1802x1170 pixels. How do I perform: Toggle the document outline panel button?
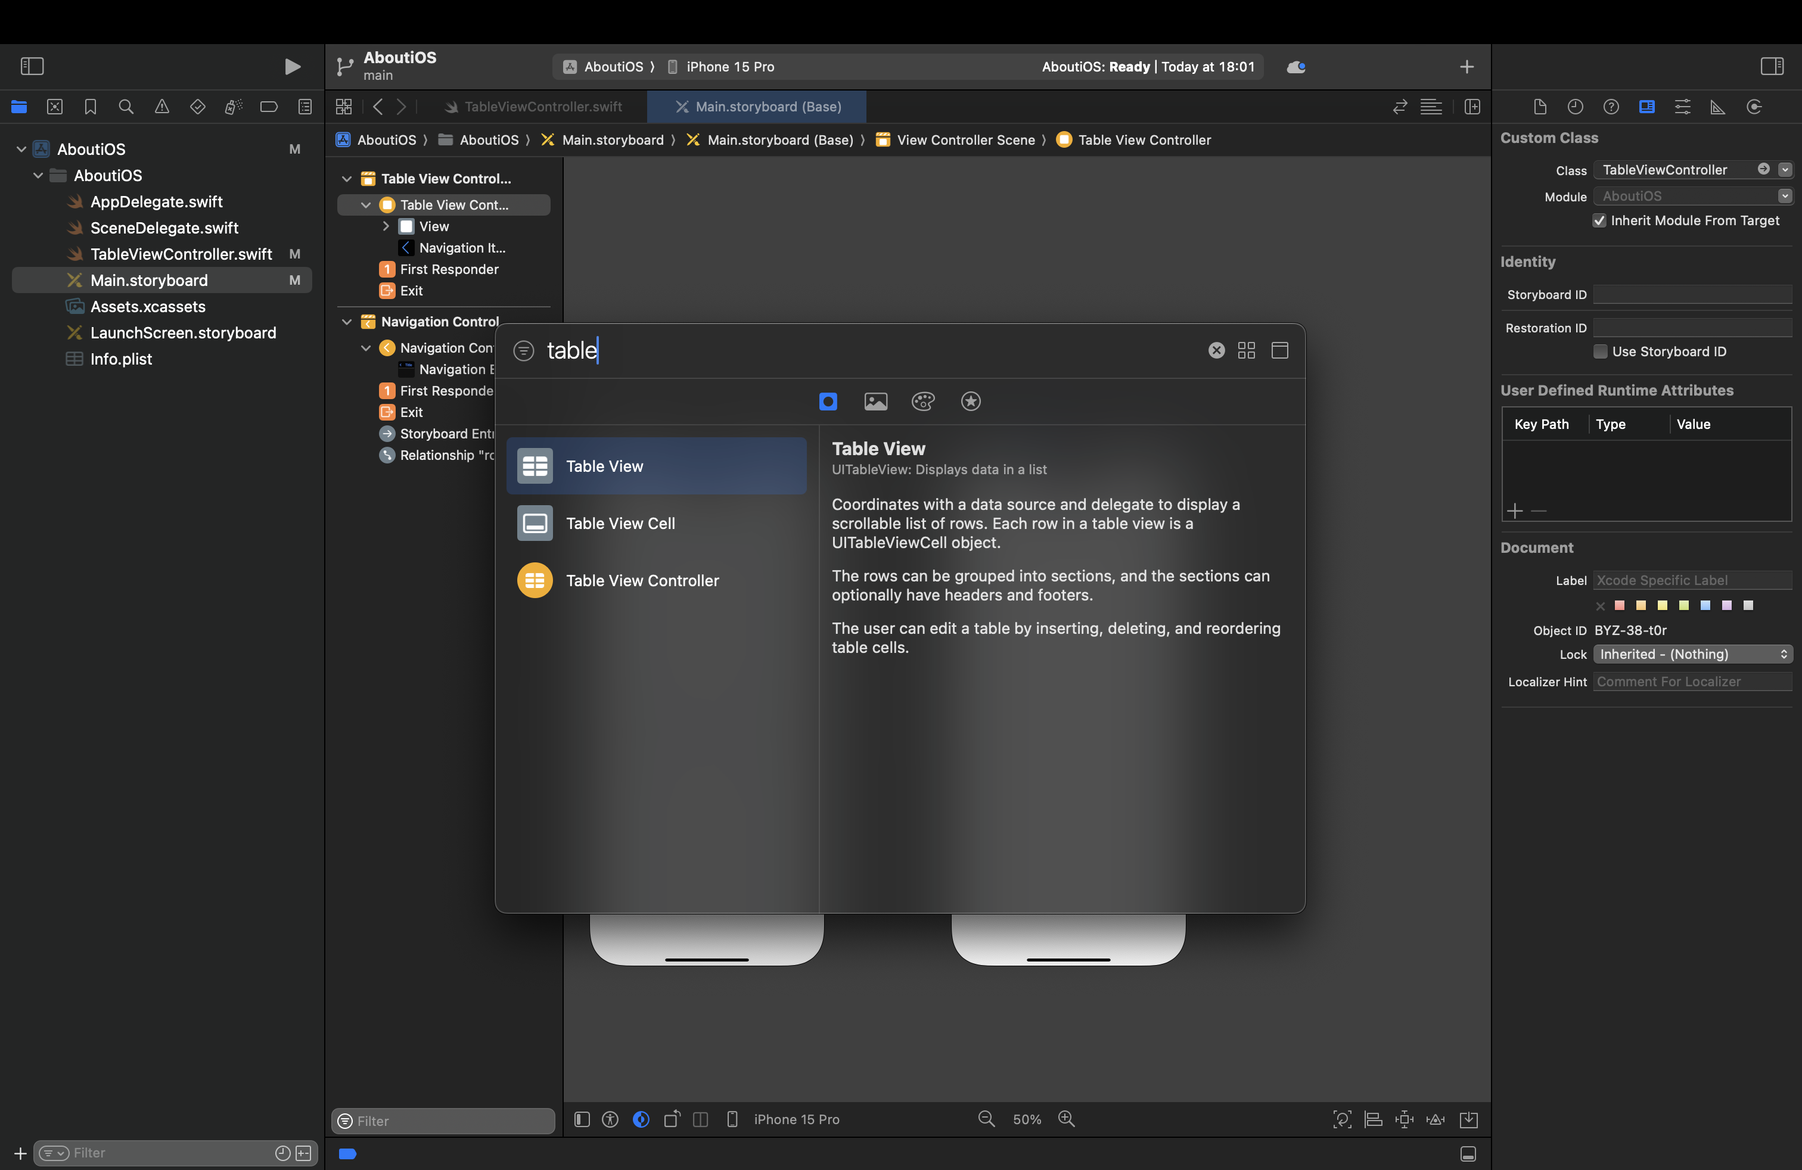(582, 1119)
